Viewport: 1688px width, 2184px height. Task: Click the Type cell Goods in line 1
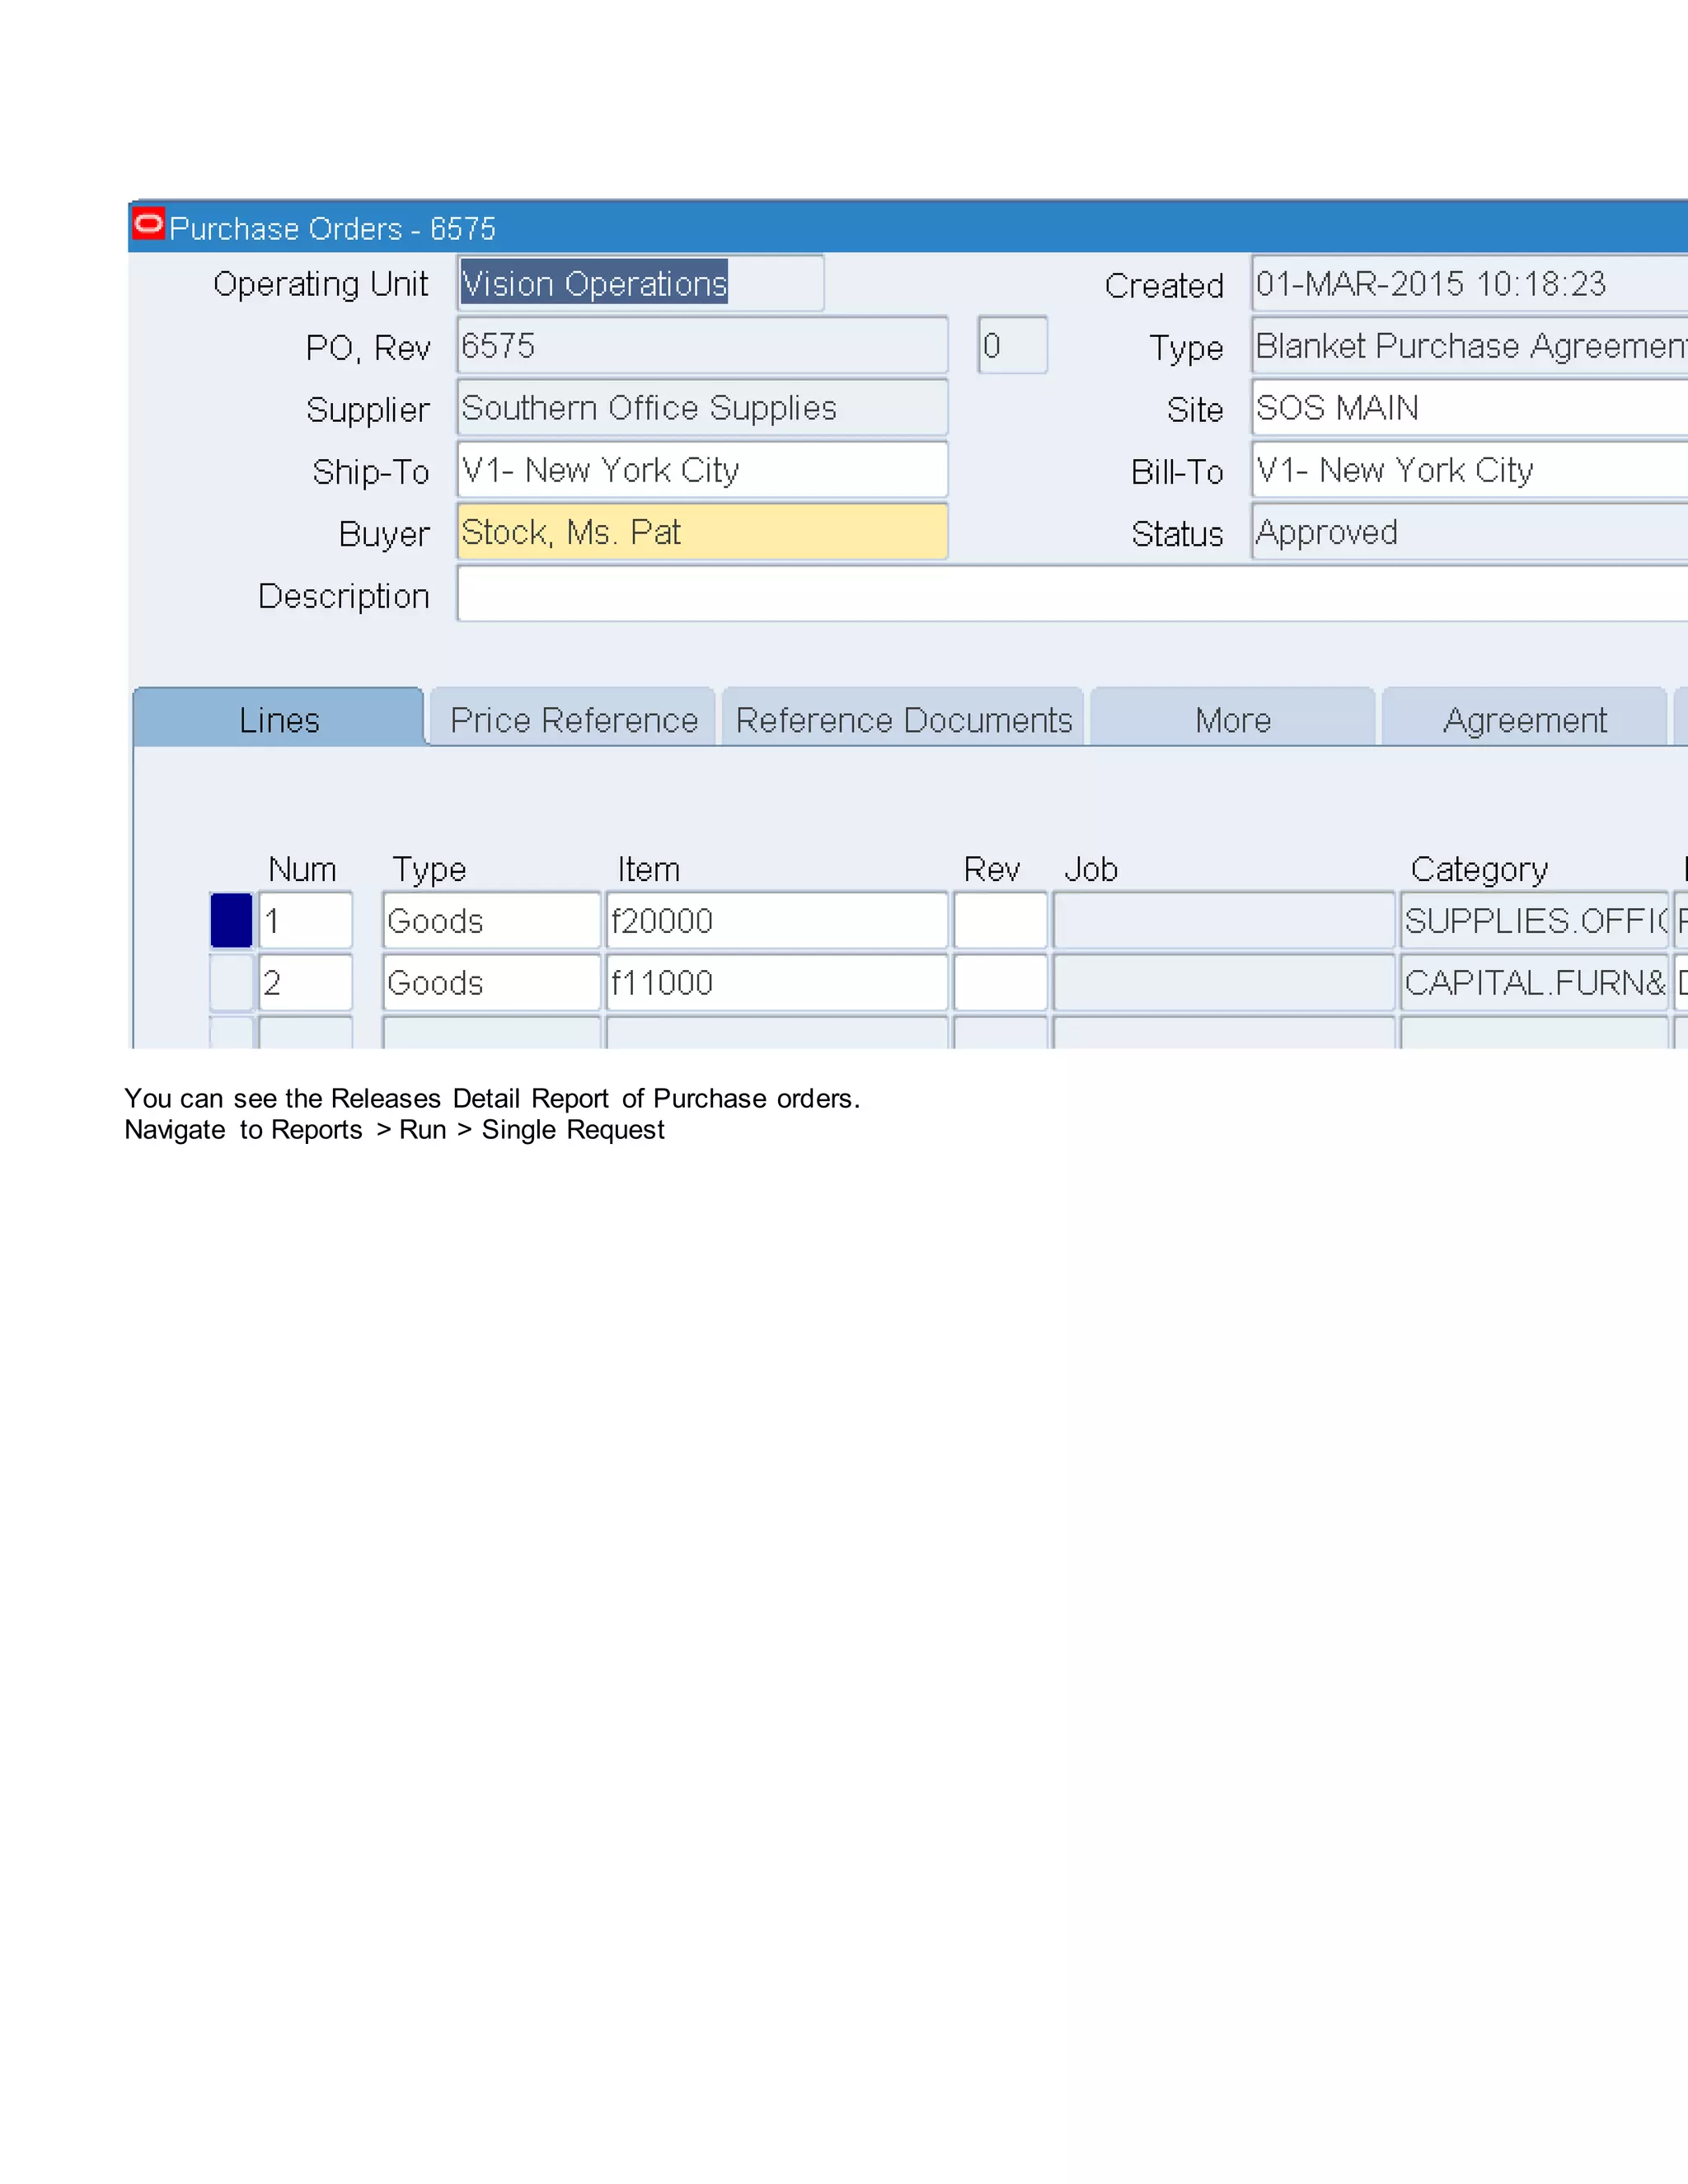[491, 920]
